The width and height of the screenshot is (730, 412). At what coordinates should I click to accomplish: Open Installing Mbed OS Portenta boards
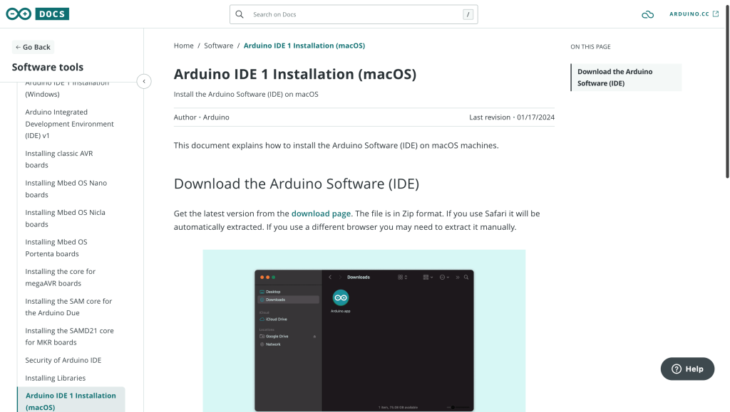(x=56, y=248)
